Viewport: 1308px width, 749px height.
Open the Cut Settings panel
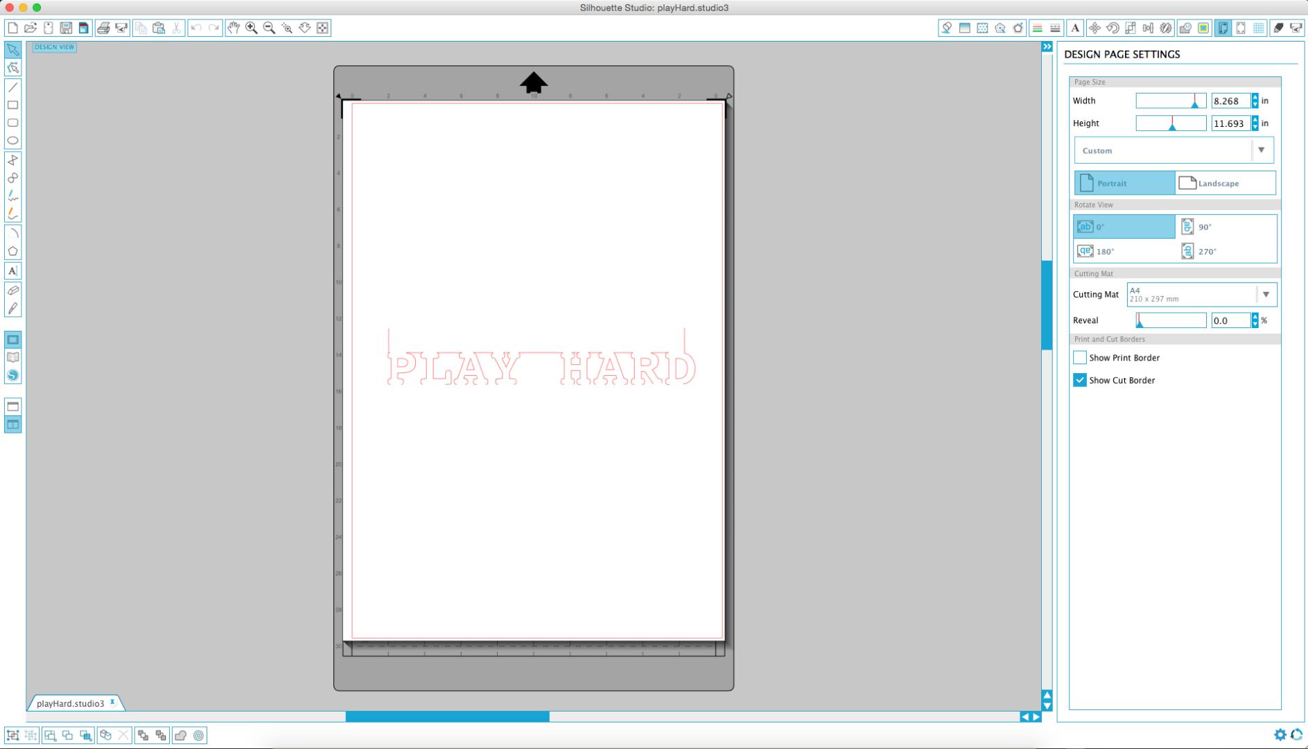click(x=1280, y=28)
